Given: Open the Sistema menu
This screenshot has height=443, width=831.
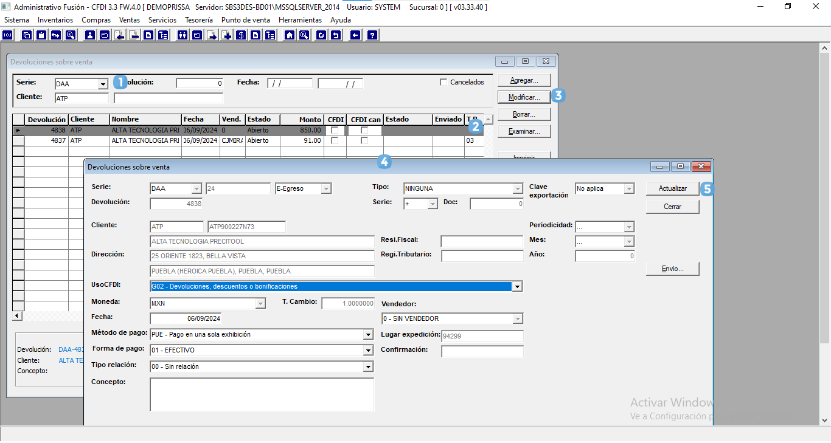Looking at the screenshot, I should (x=16, y=20).
